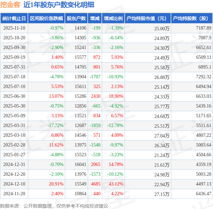
Task: Click the date cell 2024-12-20
Action: pyautogui.click(x=14, y=174)
